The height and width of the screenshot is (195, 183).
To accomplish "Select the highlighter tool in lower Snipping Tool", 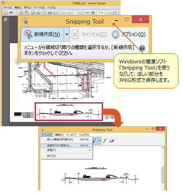I will pos(104,141).
